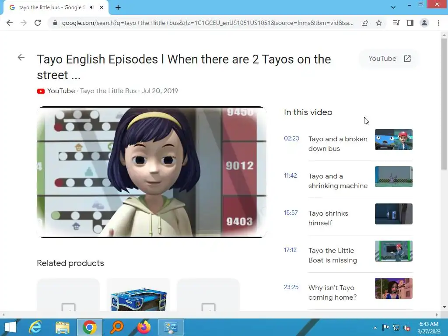Click the Little Boat is missing thumbnail
This screenshot has height=336, width=448.
(x=394, y=251)
